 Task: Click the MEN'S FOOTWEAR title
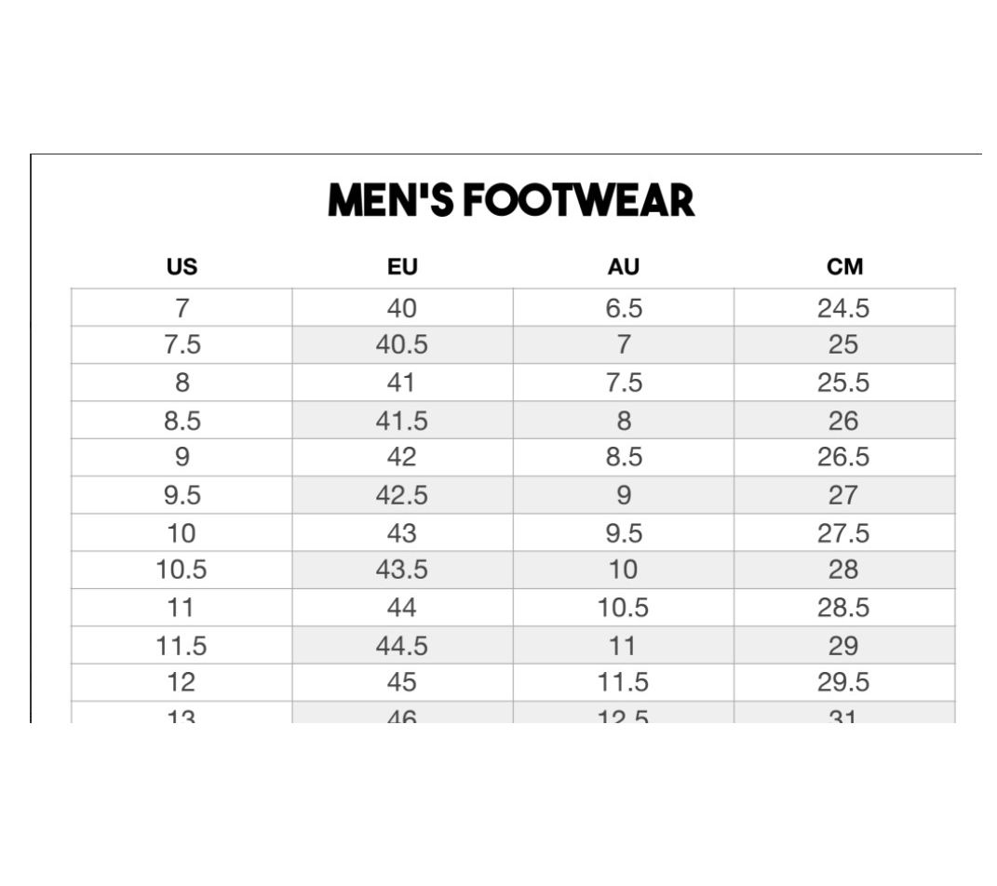[511, 201]
